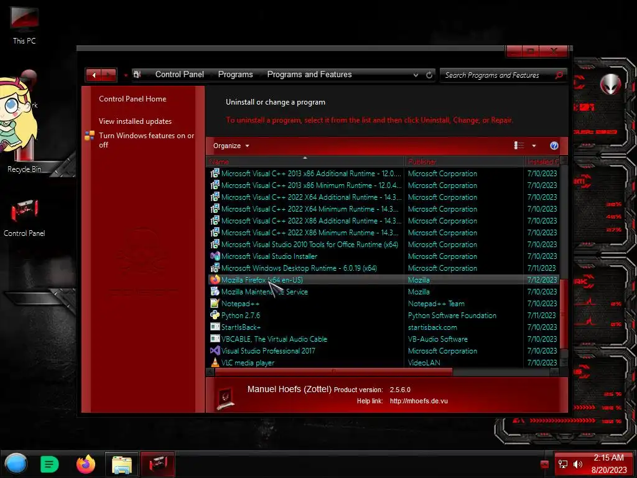Open View installed updates link

click(135, 121)
